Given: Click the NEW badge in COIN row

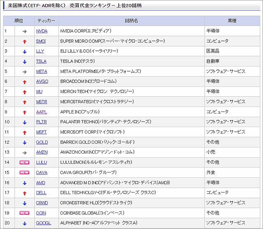Looking at the screenshot, I should click(25, 213).
